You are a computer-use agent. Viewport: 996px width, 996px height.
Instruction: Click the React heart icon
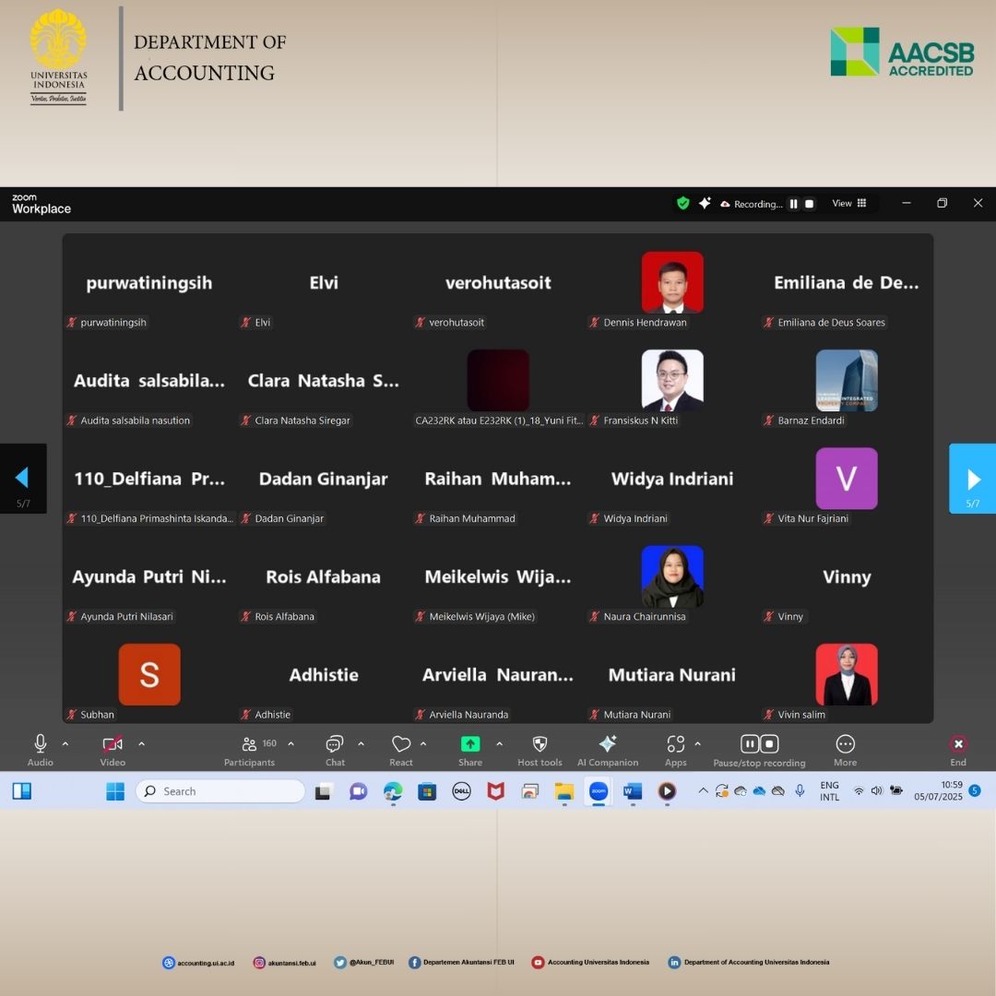[x=401, y=744]
